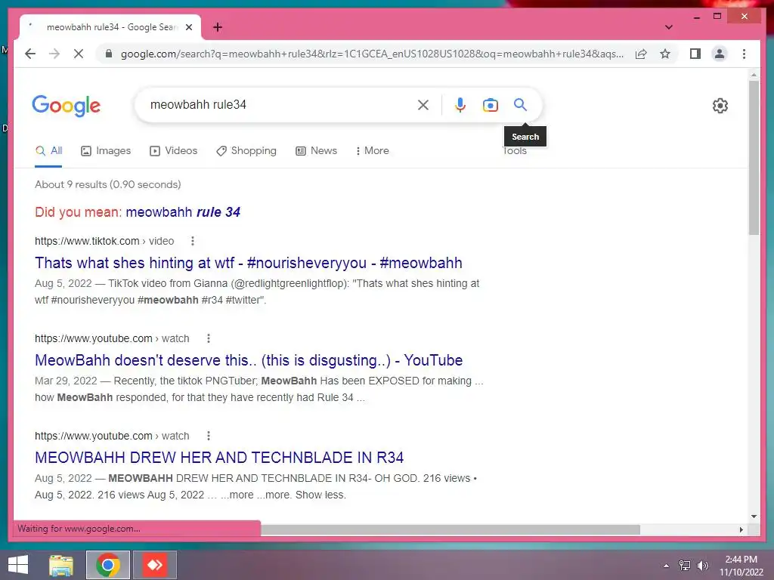Open the tab search chevron in title bar
Image resolution: width=774 pixels, height=580 pixels.
coord(668,27)
